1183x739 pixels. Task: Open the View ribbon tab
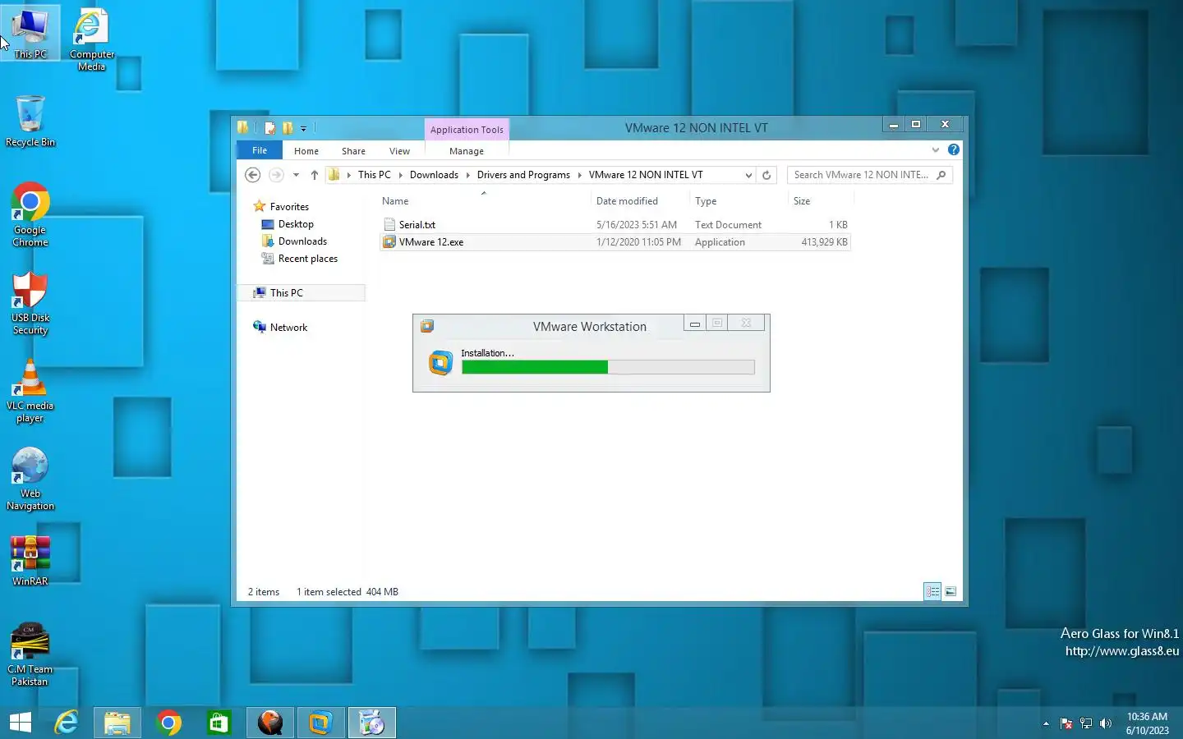399,151
